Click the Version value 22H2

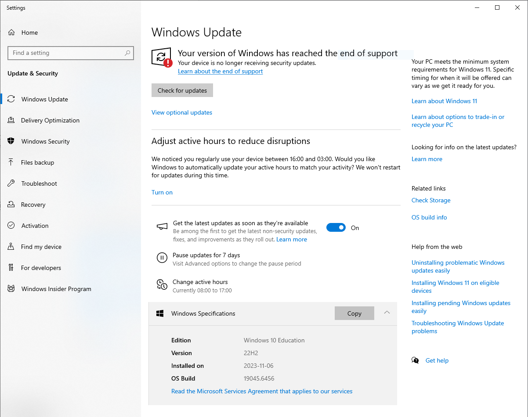[251, 353]
